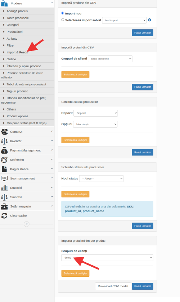Click the Statistici bar chart icon
Viewport: 180px width, 302px height.
[x=4, y=188]
